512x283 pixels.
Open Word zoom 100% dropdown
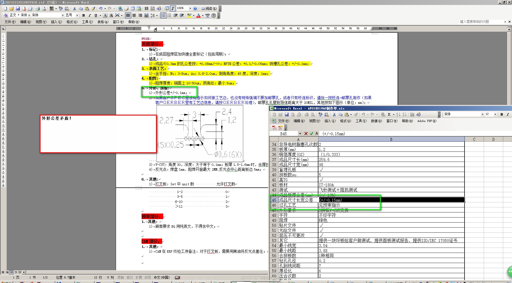(190, 9)
